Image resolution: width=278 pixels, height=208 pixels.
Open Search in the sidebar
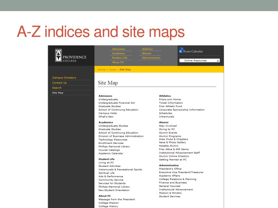click(57, 88)
